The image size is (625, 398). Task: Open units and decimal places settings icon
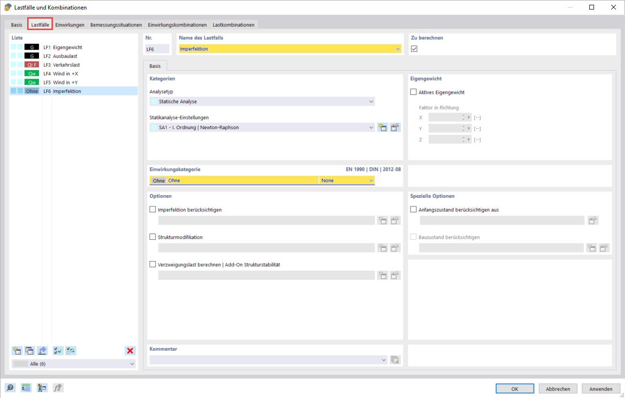pyautogui.click(x=26, y=388)
